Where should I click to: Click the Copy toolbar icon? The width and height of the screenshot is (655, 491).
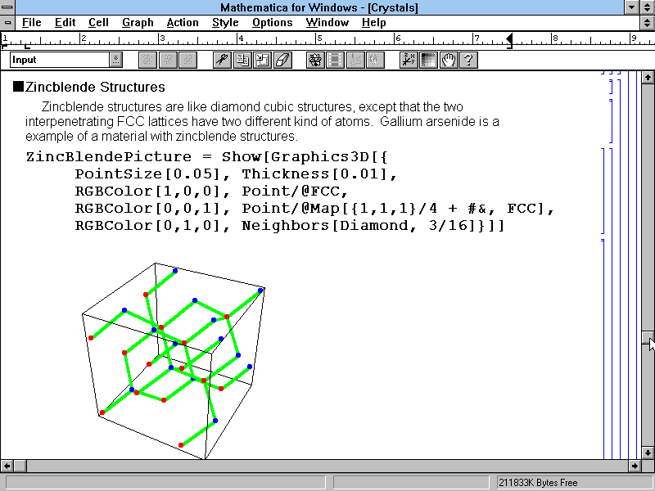pos(242,60)
